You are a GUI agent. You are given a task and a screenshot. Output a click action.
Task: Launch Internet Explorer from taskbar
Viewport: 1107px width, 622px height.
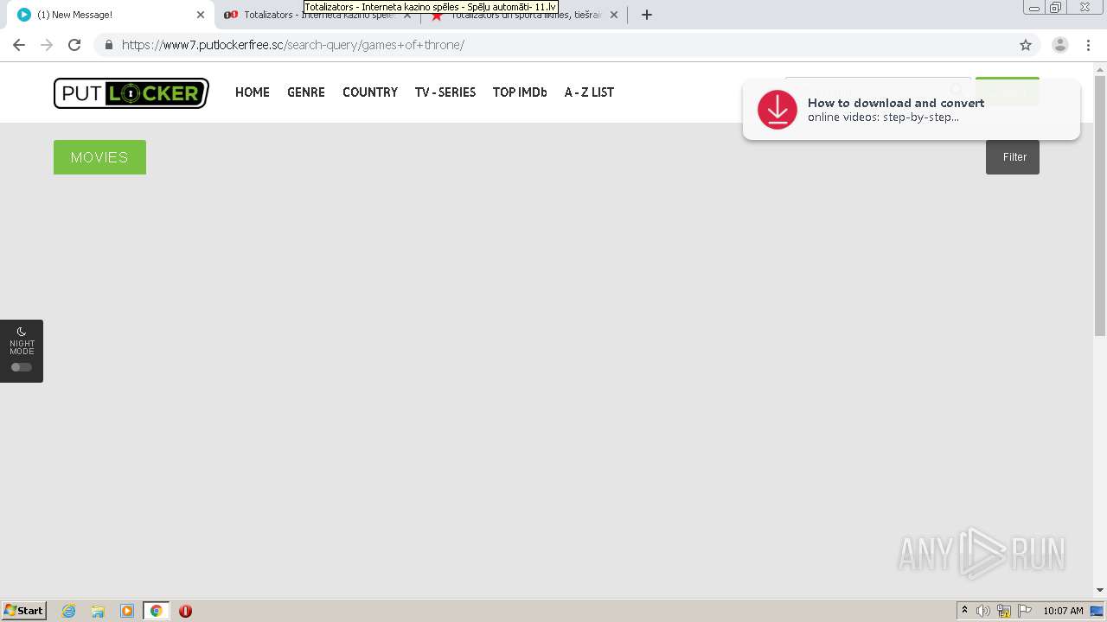[69, 611]
